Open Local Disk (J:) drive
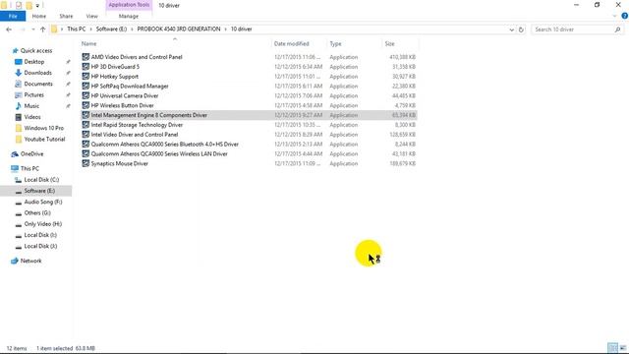Screen dimensions: 629x354 point(40,246)
